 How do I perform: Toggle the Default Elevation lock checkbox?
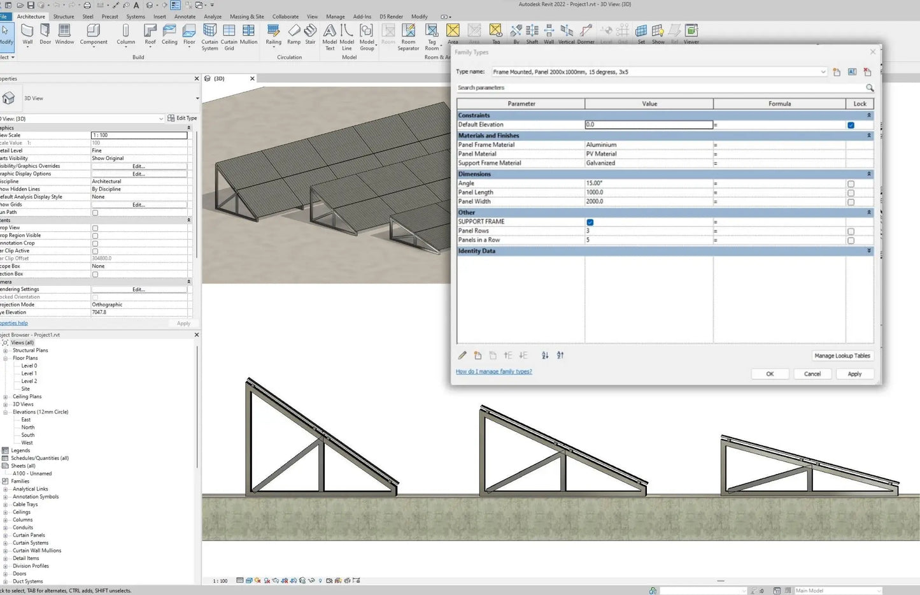[851, 125]
